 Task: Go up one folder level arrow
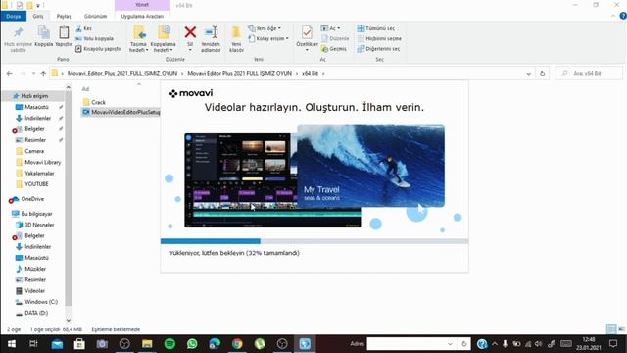point(43,74)
